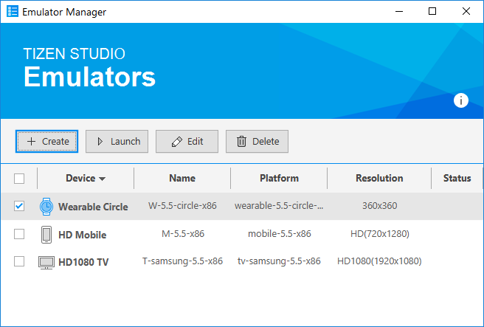
Task: Select the T-samsung-5.5-x86 emulator name
Action: point(182,262)
